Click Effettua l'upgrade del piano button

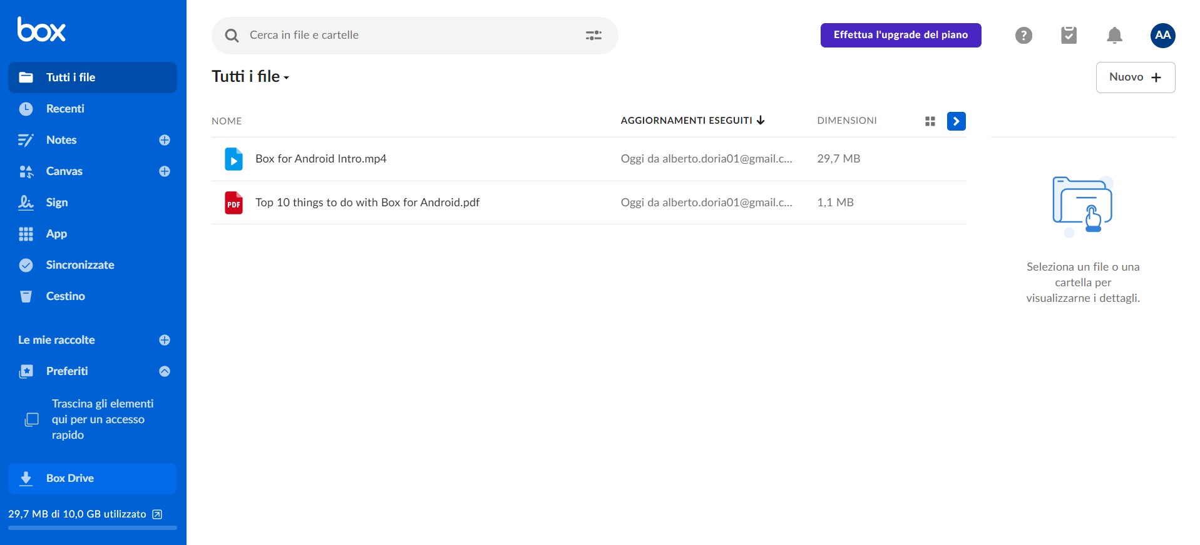tap(900, 35)
